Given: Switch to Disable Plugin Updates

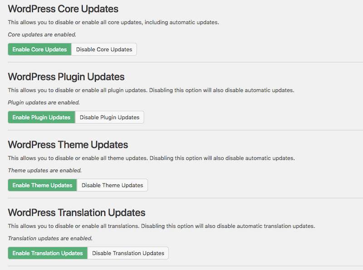Looking at the screenshot, I should pos(109,117).
